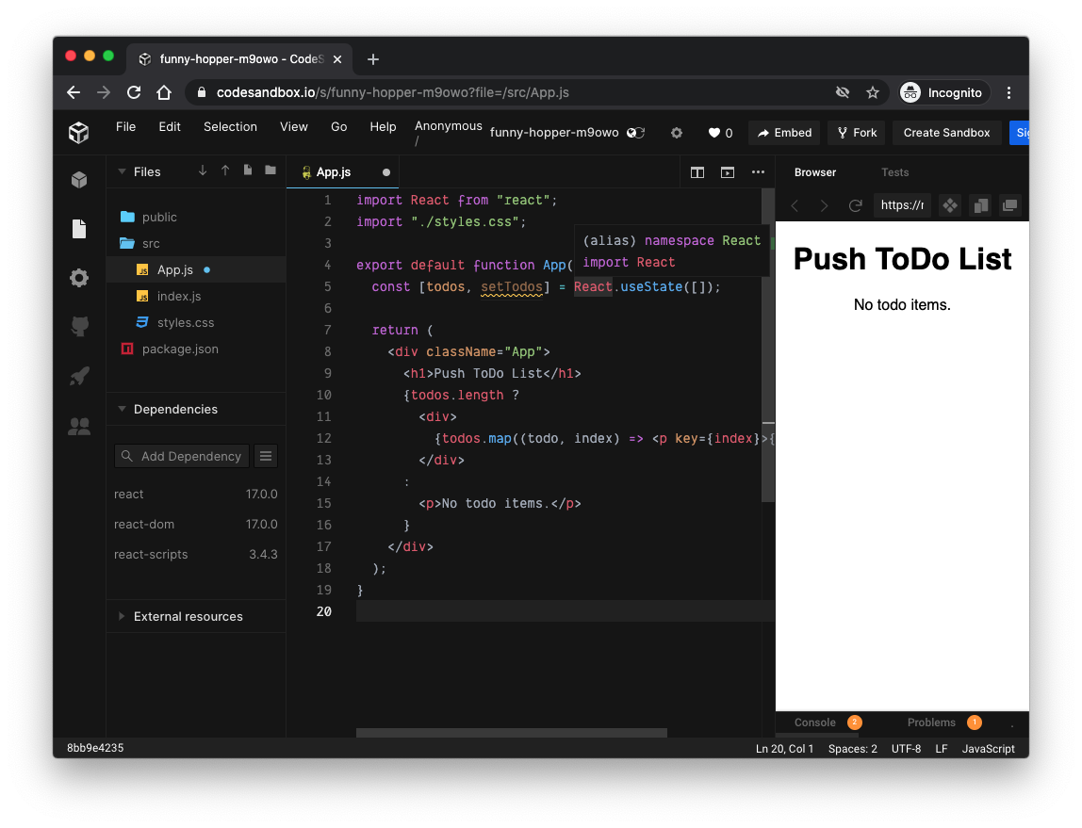Select the Browser tab
The width and height of the screenshot is (1082, 828).
coord(814,172)
